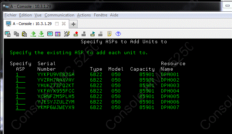Click resource name DPH005
Screen dimensions: 232x134
click(170, 96)
